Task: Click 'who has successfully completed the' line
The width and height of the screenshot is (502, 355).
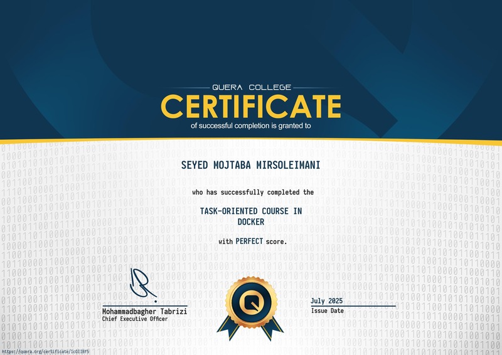Action: [253, 192]
